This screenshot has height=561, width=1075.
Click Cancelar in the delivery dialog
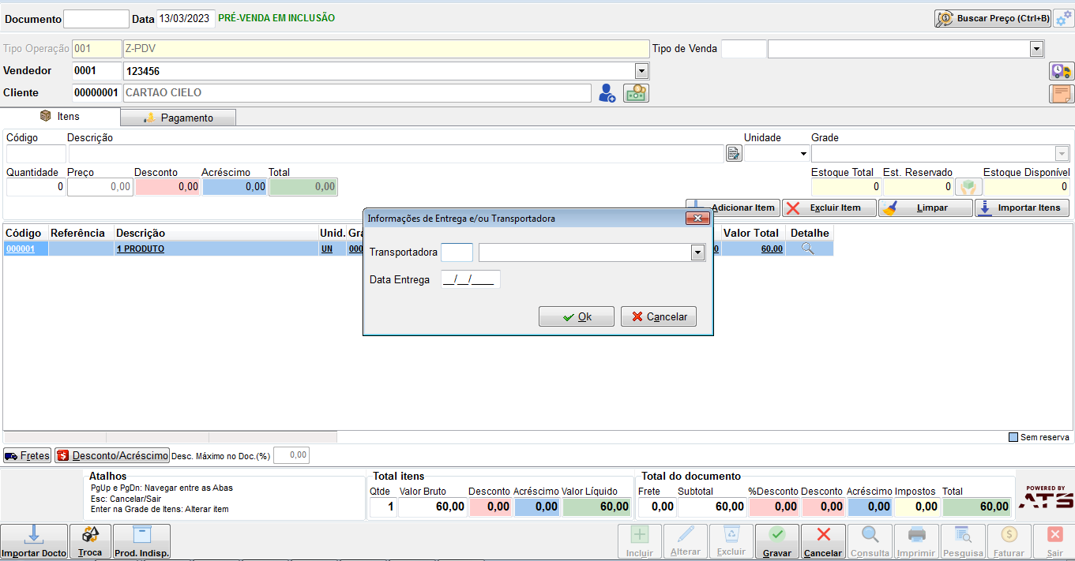coord(659,316)
